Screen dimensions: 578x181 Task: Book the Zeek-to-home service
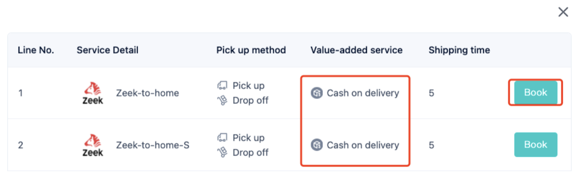(x=535, y=92)
